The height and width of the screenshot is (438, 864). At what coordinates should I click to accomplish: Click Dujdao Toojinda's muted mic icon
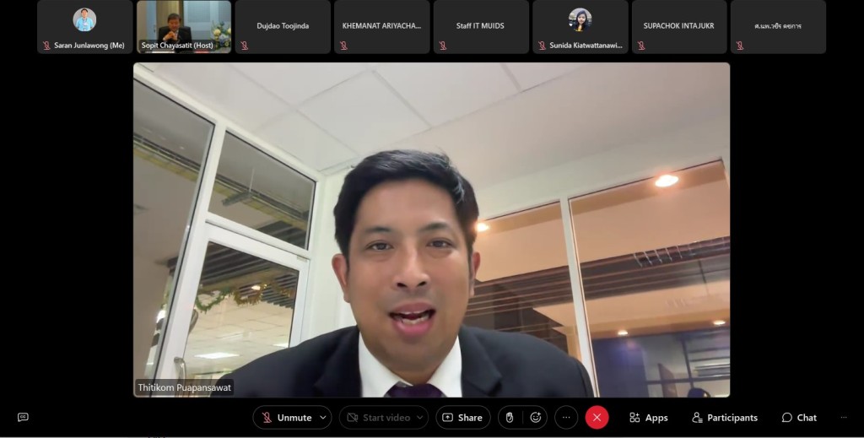tap(245, 46)
